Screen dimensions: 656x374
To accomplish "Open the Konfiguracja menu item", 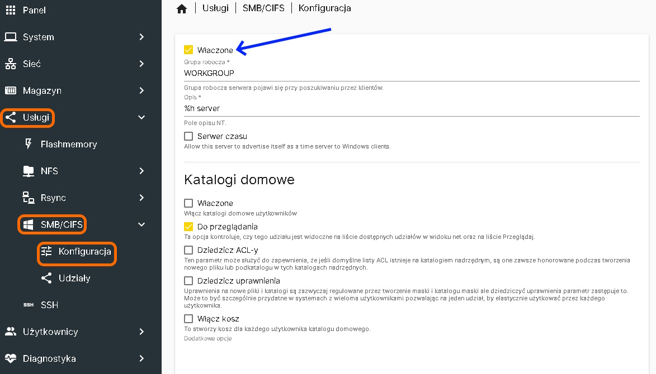I will tap(84, 251).
